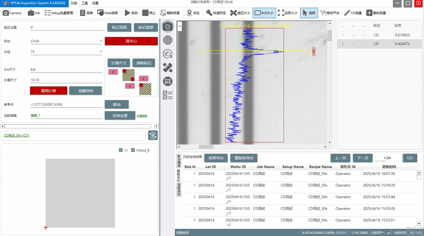This screenshot has width=424, height=236.
Task: Open 快速标定 wrench calibration tool
Action: (x=216, y=13)
